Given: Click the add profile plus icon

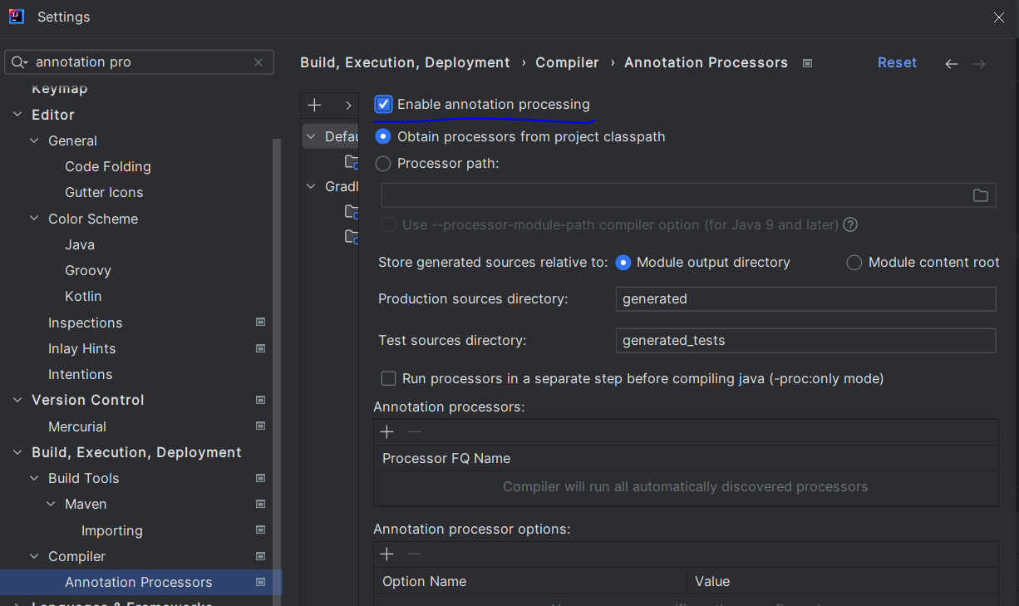Looking at the screenshot, I should coord(314,105).
